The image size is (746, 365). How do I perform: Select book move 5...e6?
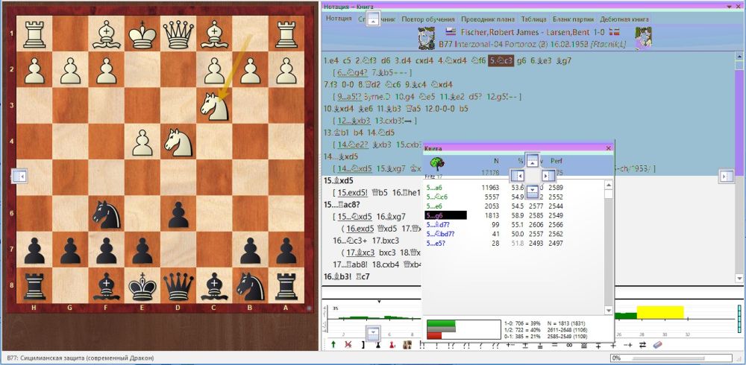click(x=434, y=206)
